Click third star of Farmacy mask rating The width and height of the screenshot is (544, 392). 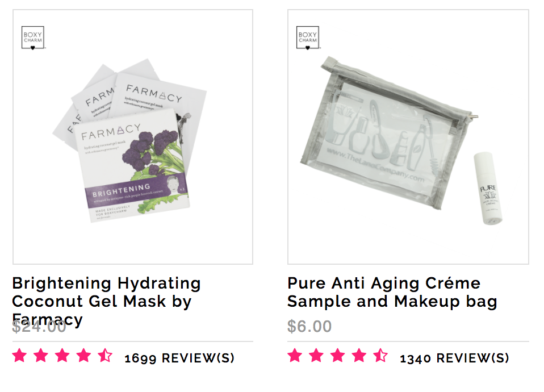click(x=62, y=356)
